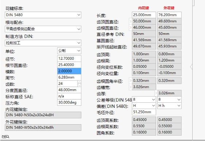Image resolution: width=205 pixels, height=141 pixels.
Task: Click 内花键 基圆直径 value 41.569mm
Action: click(x=144, y=40)
